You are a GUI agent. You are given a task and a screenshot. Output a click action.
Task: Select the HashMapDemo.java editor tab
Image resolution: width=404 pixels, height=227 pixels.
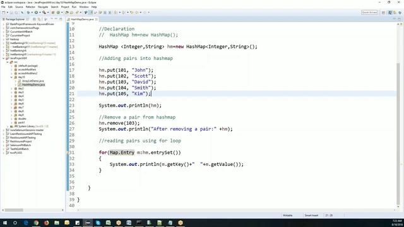coord(82,20)
